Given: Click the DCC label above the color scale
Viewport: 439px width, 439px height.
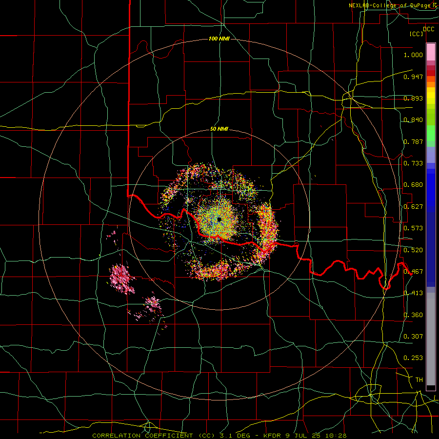Looking at the screenshot, I should pos(428,29).
